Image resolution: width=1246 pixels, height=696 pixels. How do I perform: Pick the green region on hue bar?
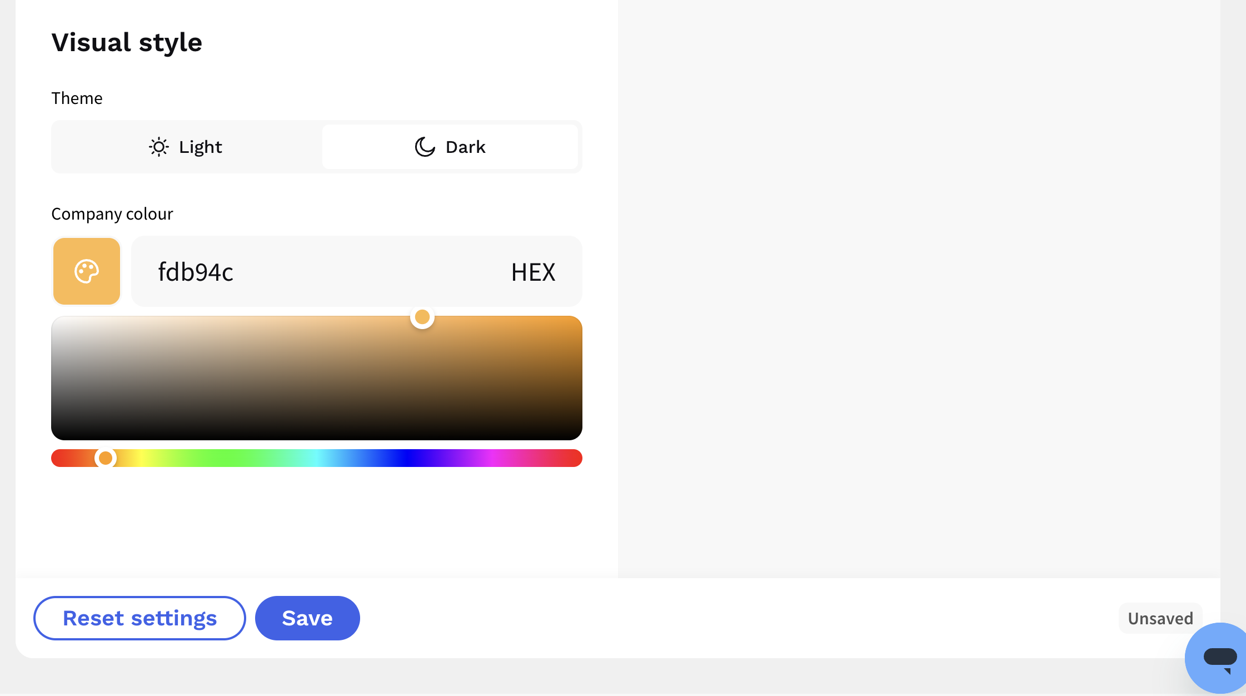(x=222, y=458)
